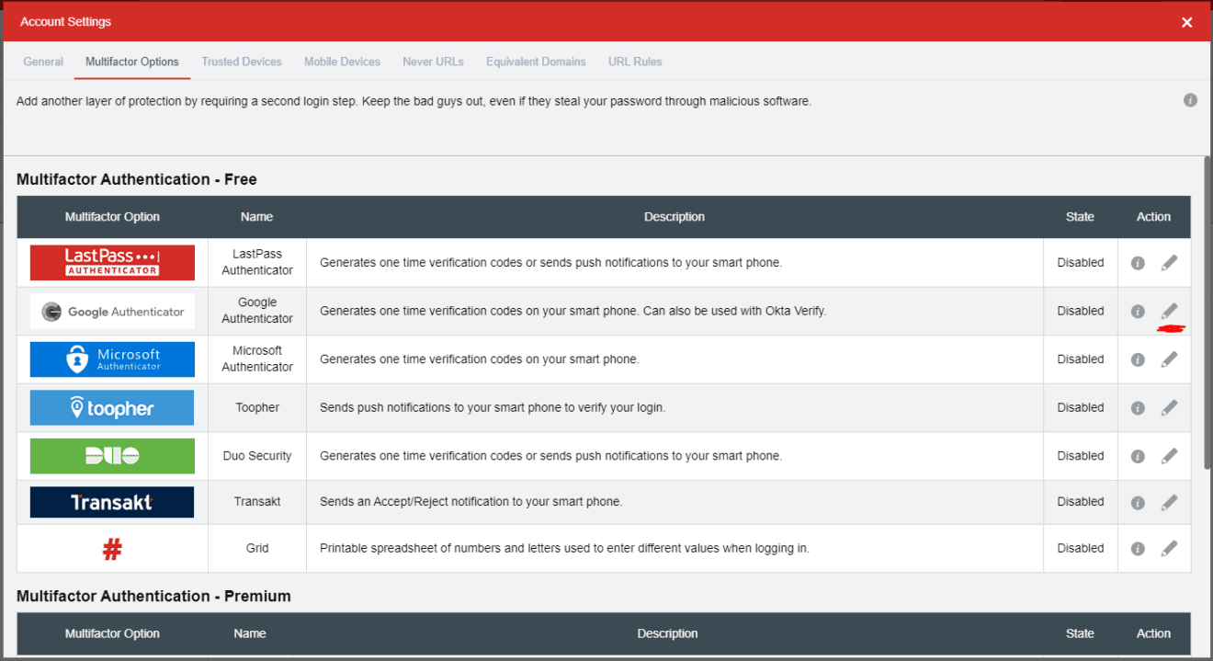The height and width of the screenshot is (661, 1213).
Task: Click the vertical scrollbar on the right
Action: coord(1207,313)
